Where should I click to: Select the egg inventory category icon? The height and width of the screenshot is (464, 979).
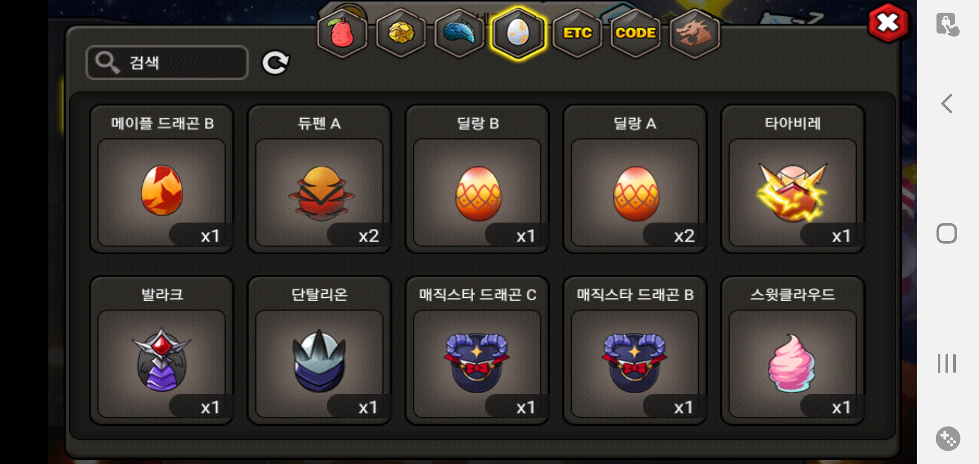tap(518, 33)
